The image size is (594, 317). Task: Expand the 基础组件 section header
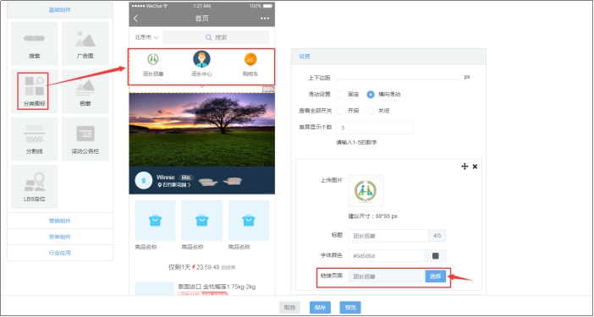(x=60, y=10)
